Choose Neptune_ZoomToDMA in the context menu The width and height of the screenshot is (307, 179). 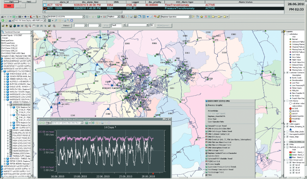216,116
